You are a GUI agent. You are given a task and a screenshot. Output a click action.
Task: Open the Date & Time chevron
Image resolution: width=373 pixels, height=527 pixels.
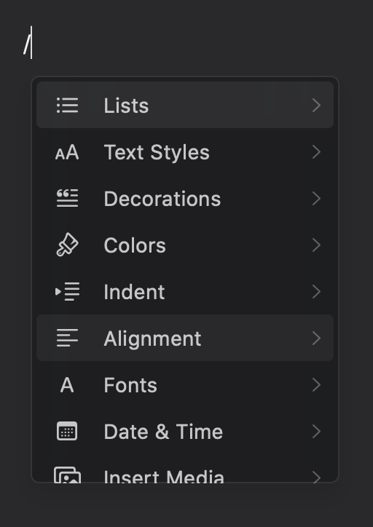coord(316,431)
